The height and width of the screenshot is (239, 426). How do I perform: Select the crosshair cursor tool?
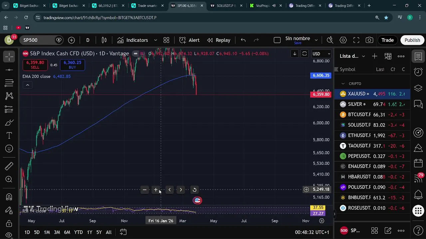(x=9, y=56)
